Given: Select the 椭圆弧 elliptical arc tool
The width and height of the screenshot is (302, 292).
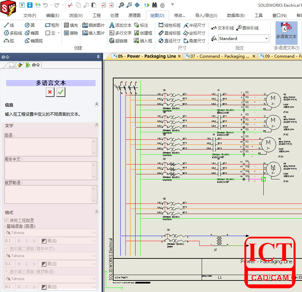Looking at the screenshot, I should click(x=34, y=41).
